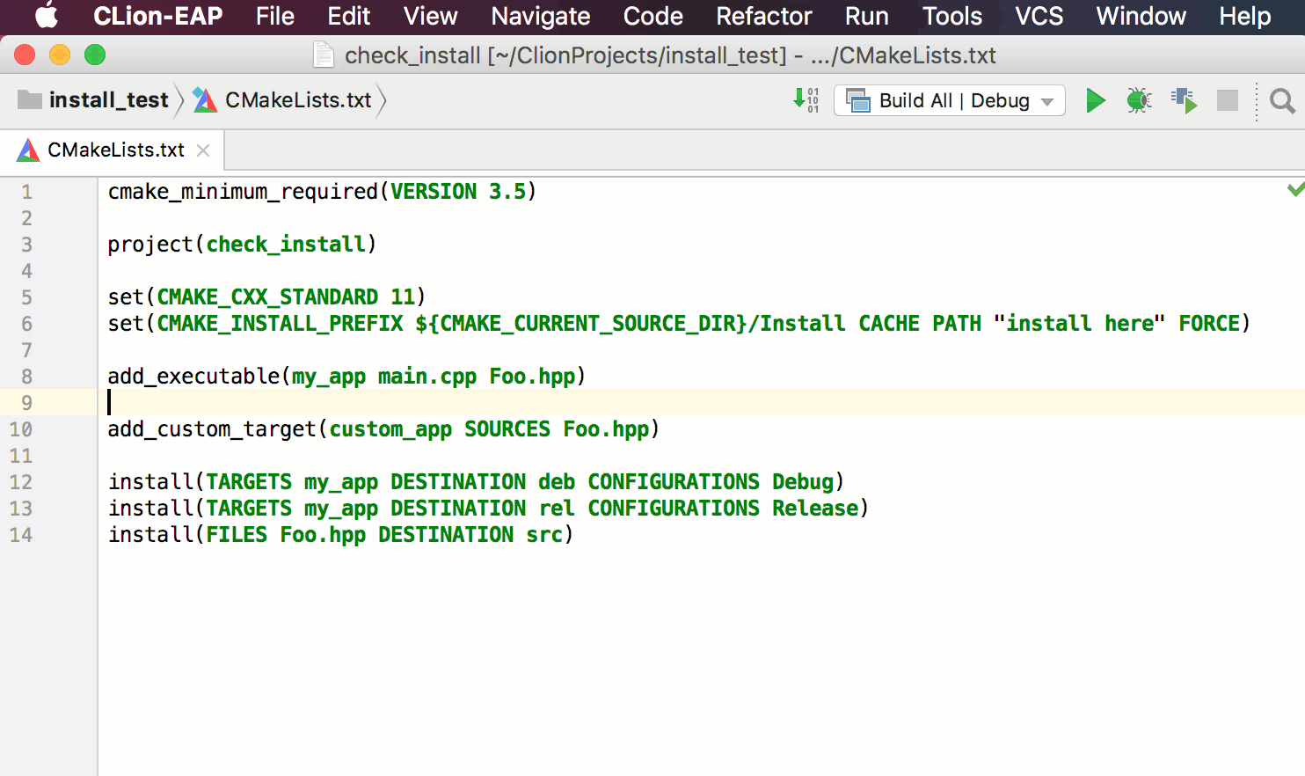Viewport: 1305px width, 776px height.
Task: Click the yellow minimize traffic light
Action: 59,55
